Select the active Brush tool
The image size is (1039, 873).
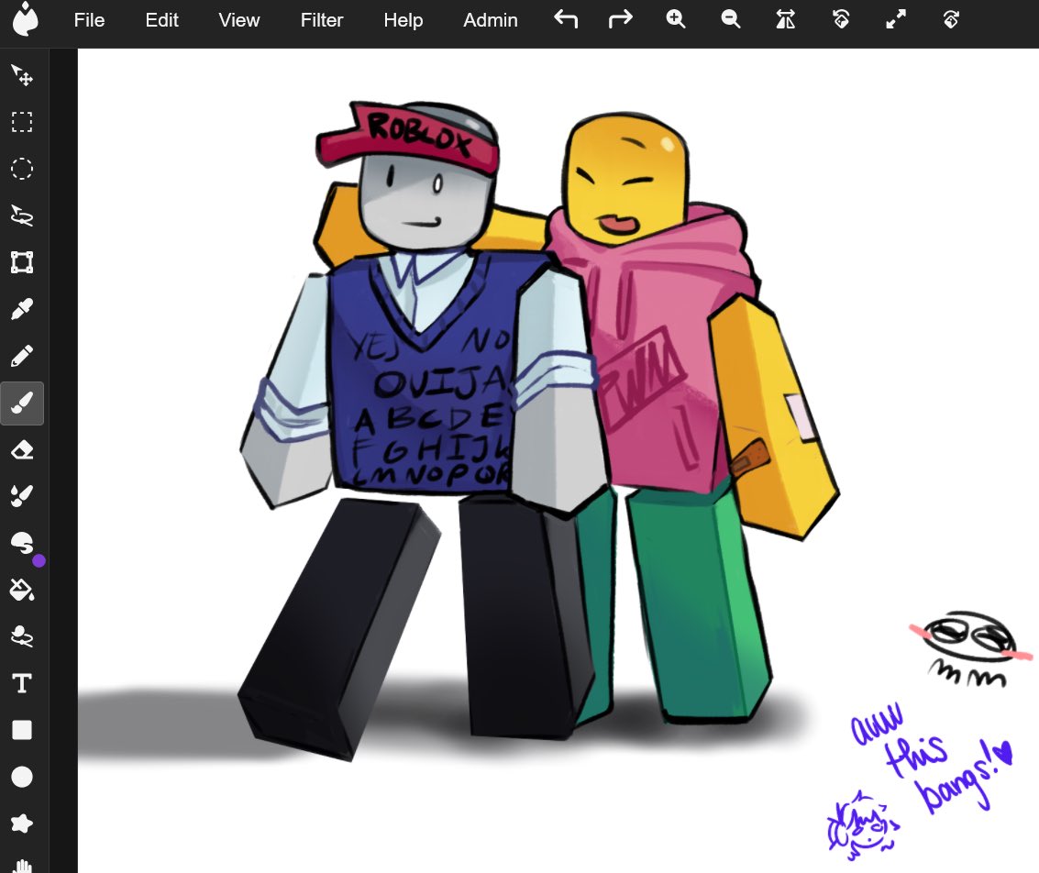point(23,403)
